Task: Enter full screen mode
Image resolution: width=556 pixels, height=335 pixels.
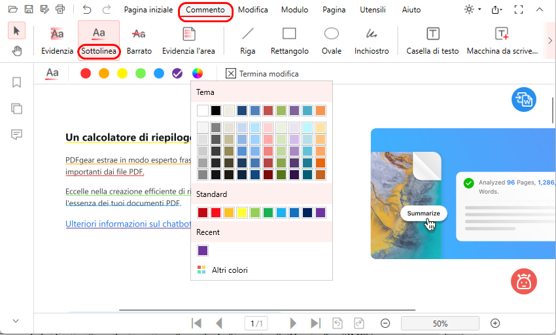Action: [x=519, y=10]
